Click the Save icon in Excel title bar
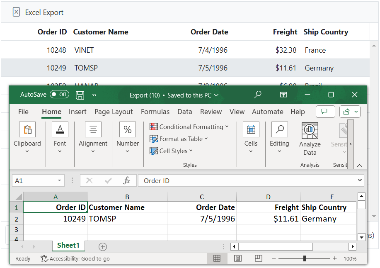The width and height of the screenshot is (380, 268). (x=80, y=95)
